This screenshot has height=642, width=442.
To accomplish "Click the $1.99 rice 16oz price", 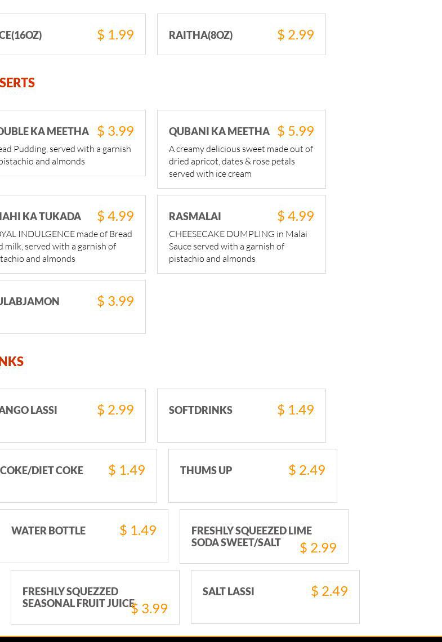I will pos(115,35).
